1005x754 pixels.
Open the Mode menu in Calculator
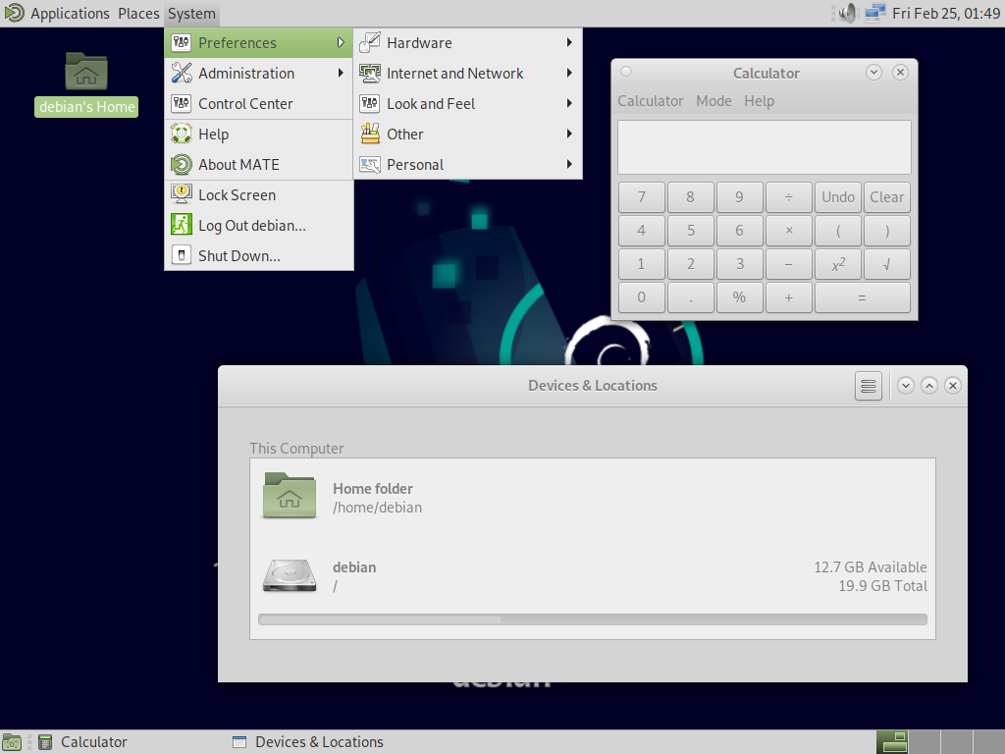coord(714,100)
